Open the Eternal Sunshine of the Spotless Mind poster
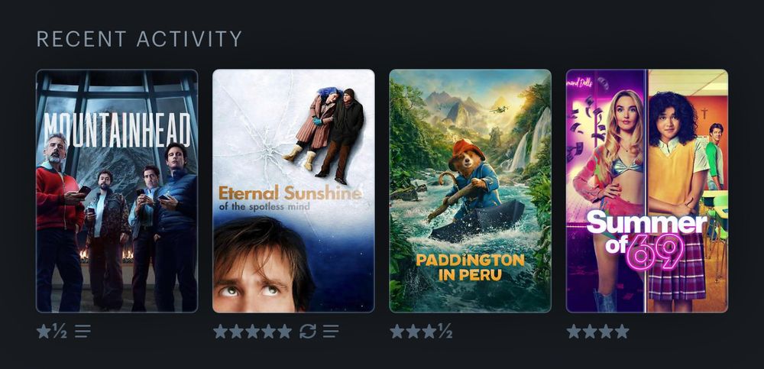The width and height of the screenshot is (764, 369). (294, 190)
